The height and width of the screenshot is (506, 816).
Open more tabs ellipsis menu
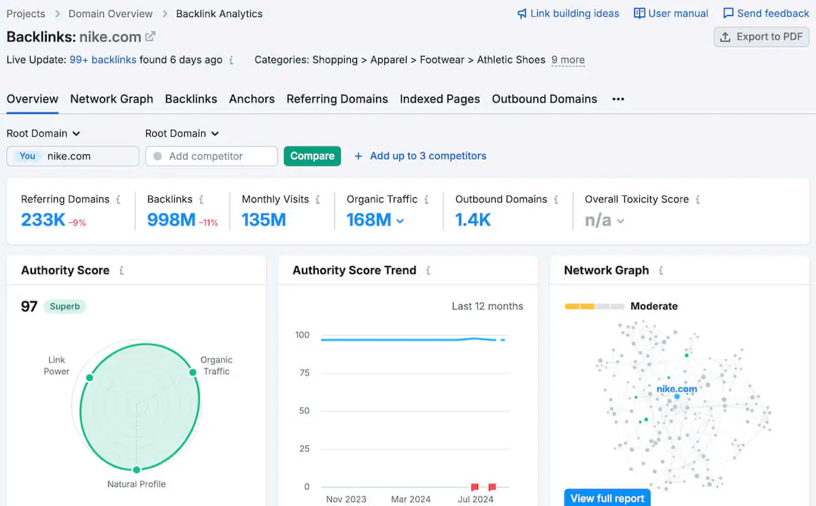point(617,99)
